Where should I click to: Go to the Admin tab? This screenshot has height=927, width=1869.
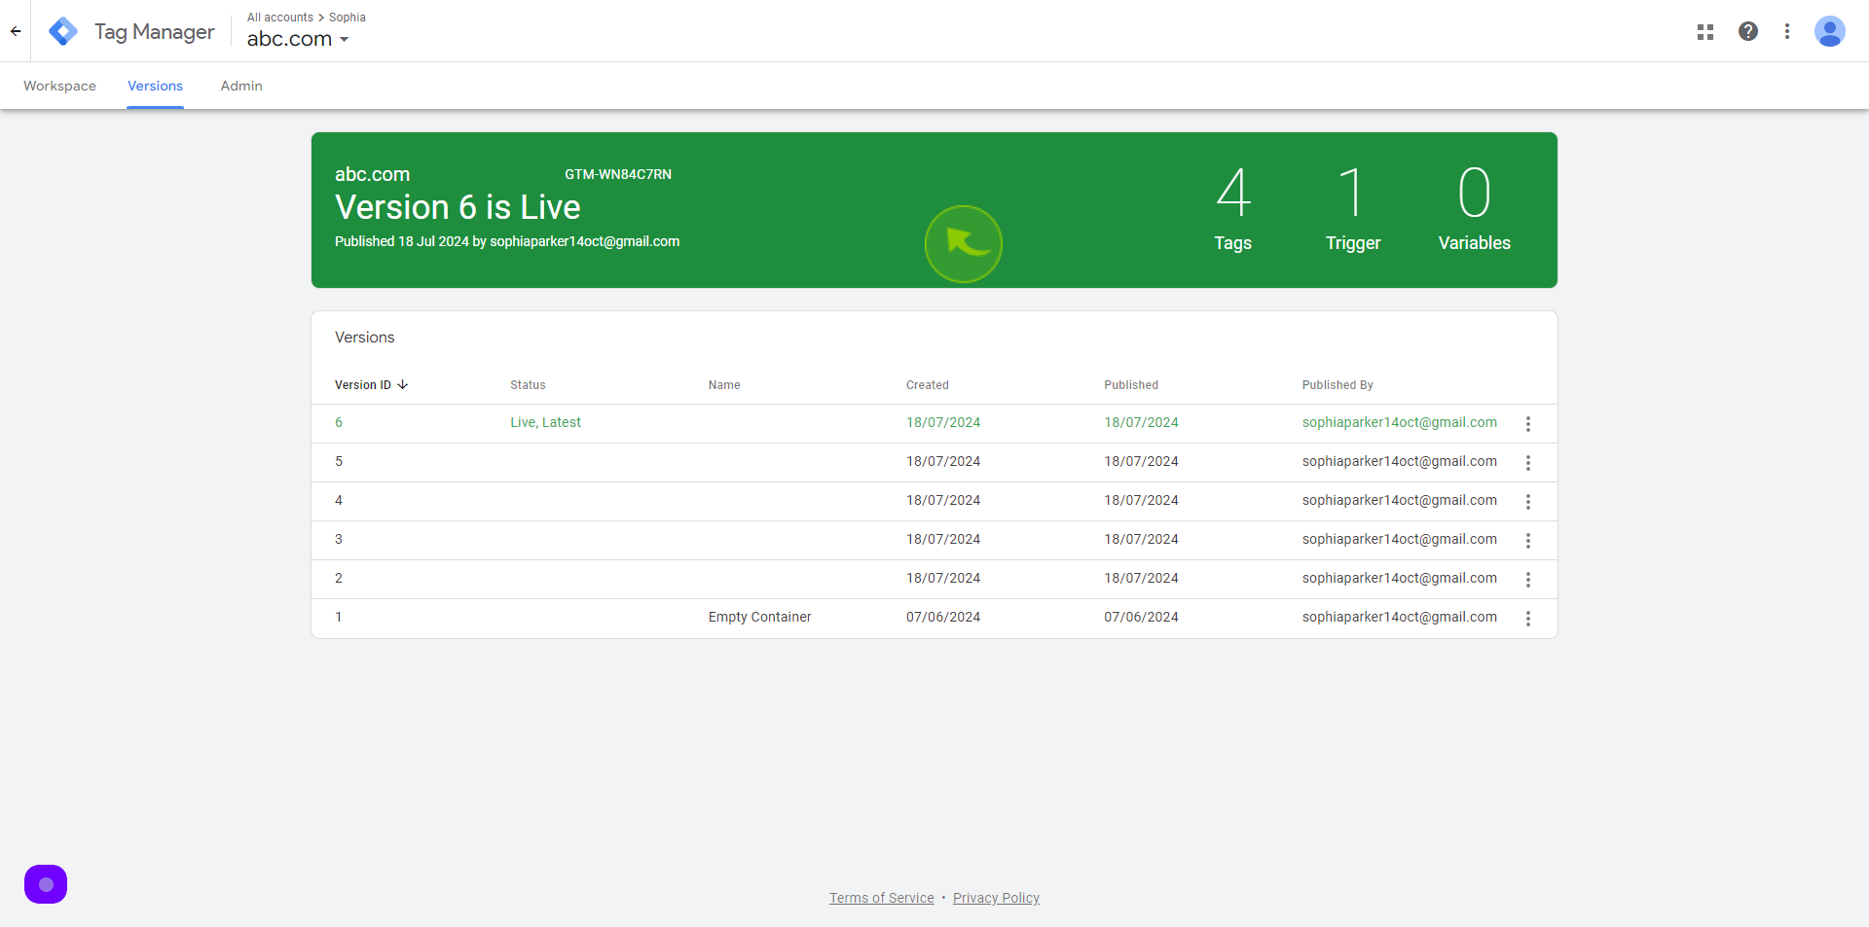pyautogui.click(x=241, y=86)
